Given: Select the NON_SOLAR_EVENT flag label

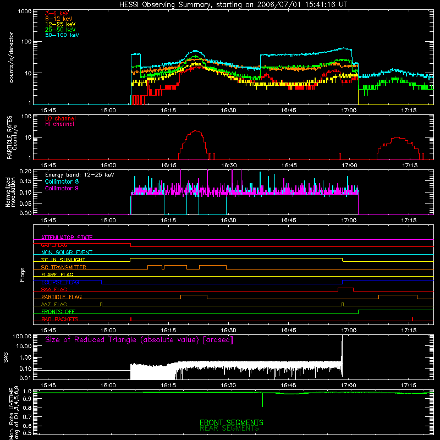Looking at the screenshot, I should 67,252.
